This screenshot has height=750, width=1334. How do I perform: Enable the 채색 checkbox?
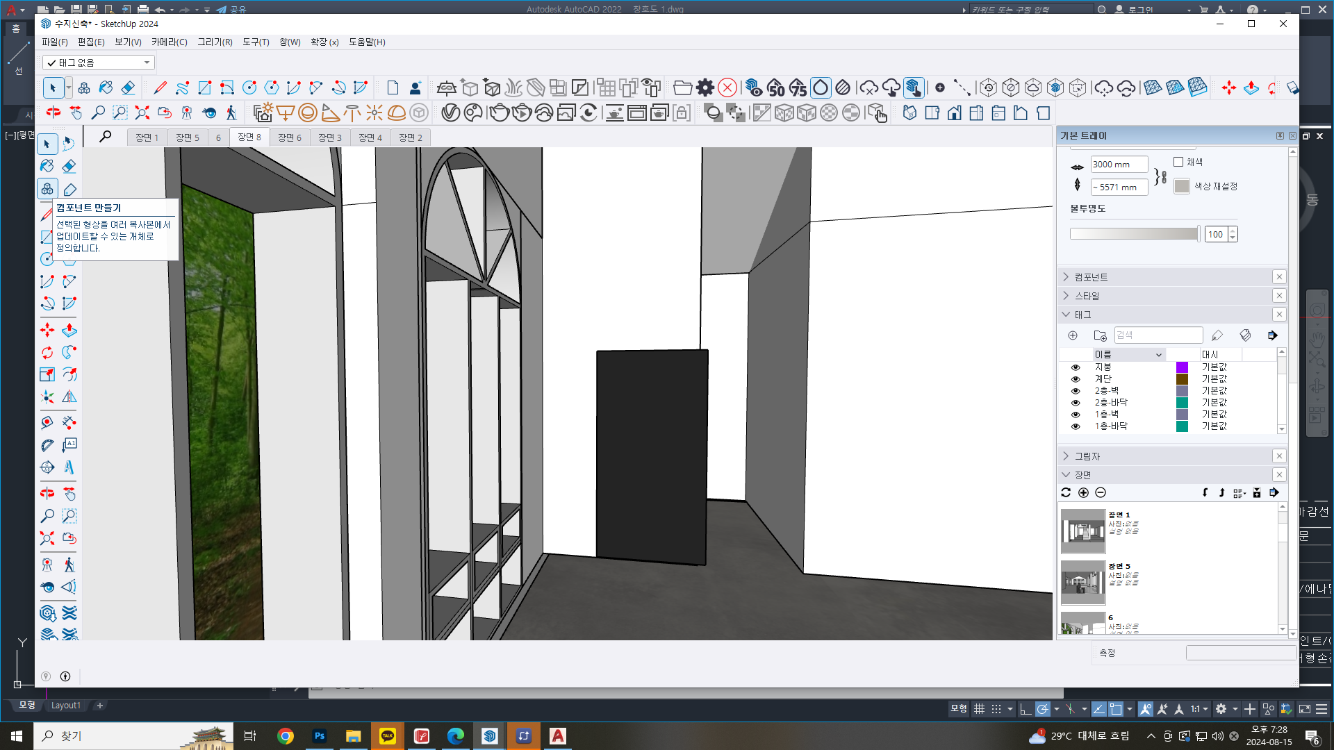[1178, 162]
